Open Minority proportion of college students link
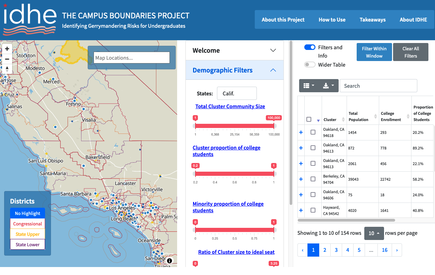Viewport: 435px width, 275px height. pyautogui.click(x=228, y=207)
